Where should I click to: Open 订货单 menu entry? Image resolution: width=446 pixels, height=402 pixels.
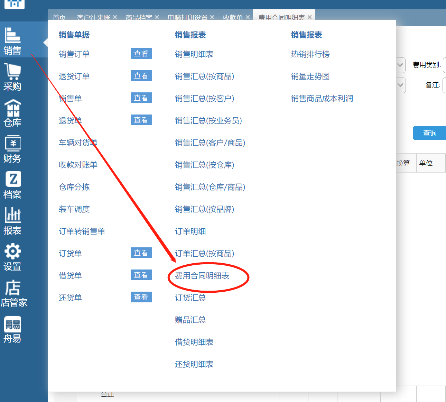[71, 254]
